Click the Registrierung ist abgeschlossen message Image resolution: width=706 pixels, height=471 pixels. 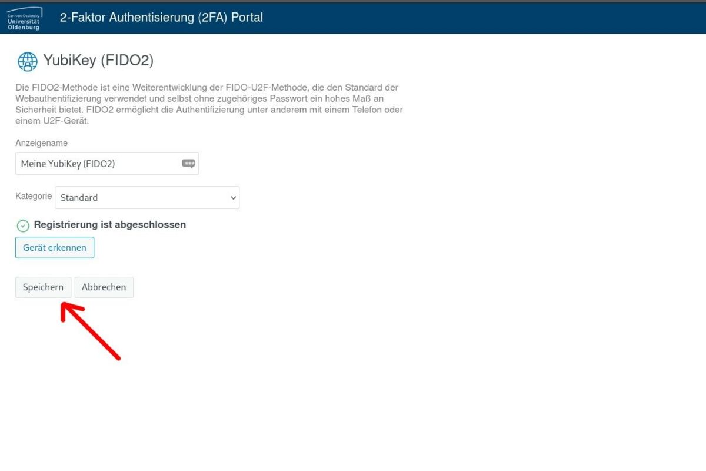pyautogui.click(x=110, y=225)
